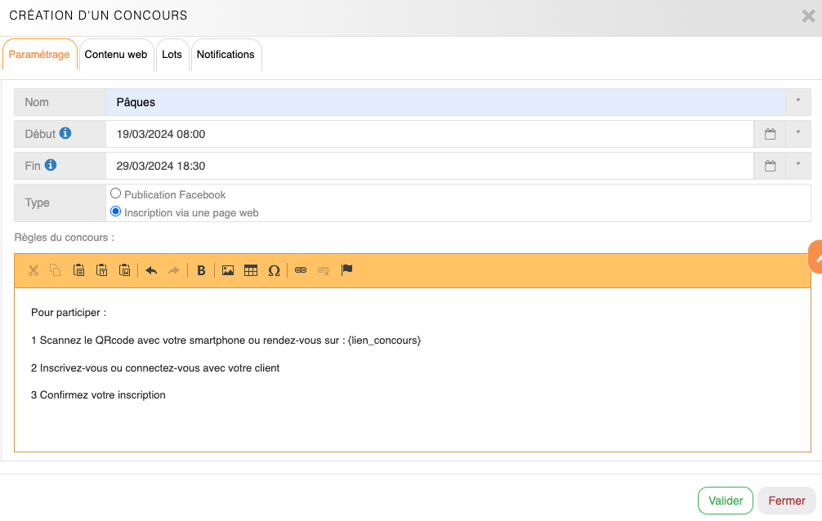
Task: Click in the Nom field containing Pâques
Action: tap(445, 102)
